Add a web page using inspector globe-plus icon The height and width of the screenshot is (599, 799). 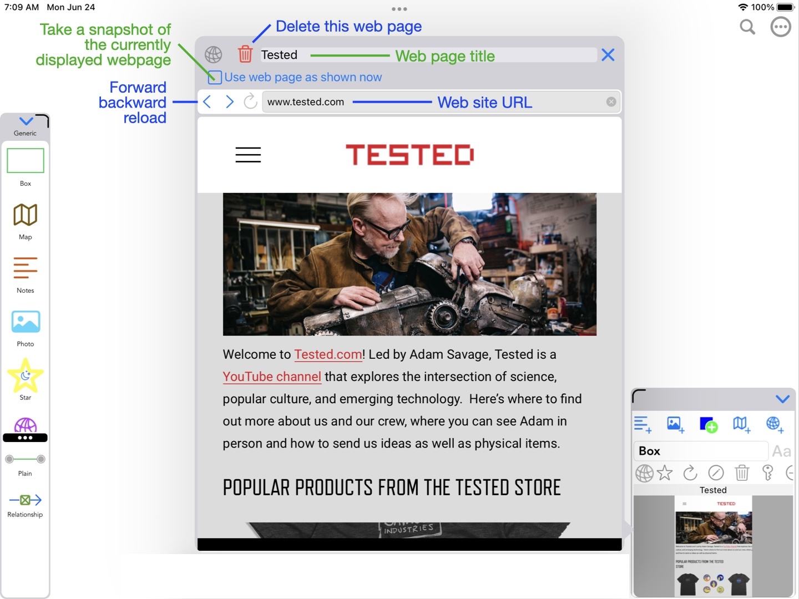(775, 425)
